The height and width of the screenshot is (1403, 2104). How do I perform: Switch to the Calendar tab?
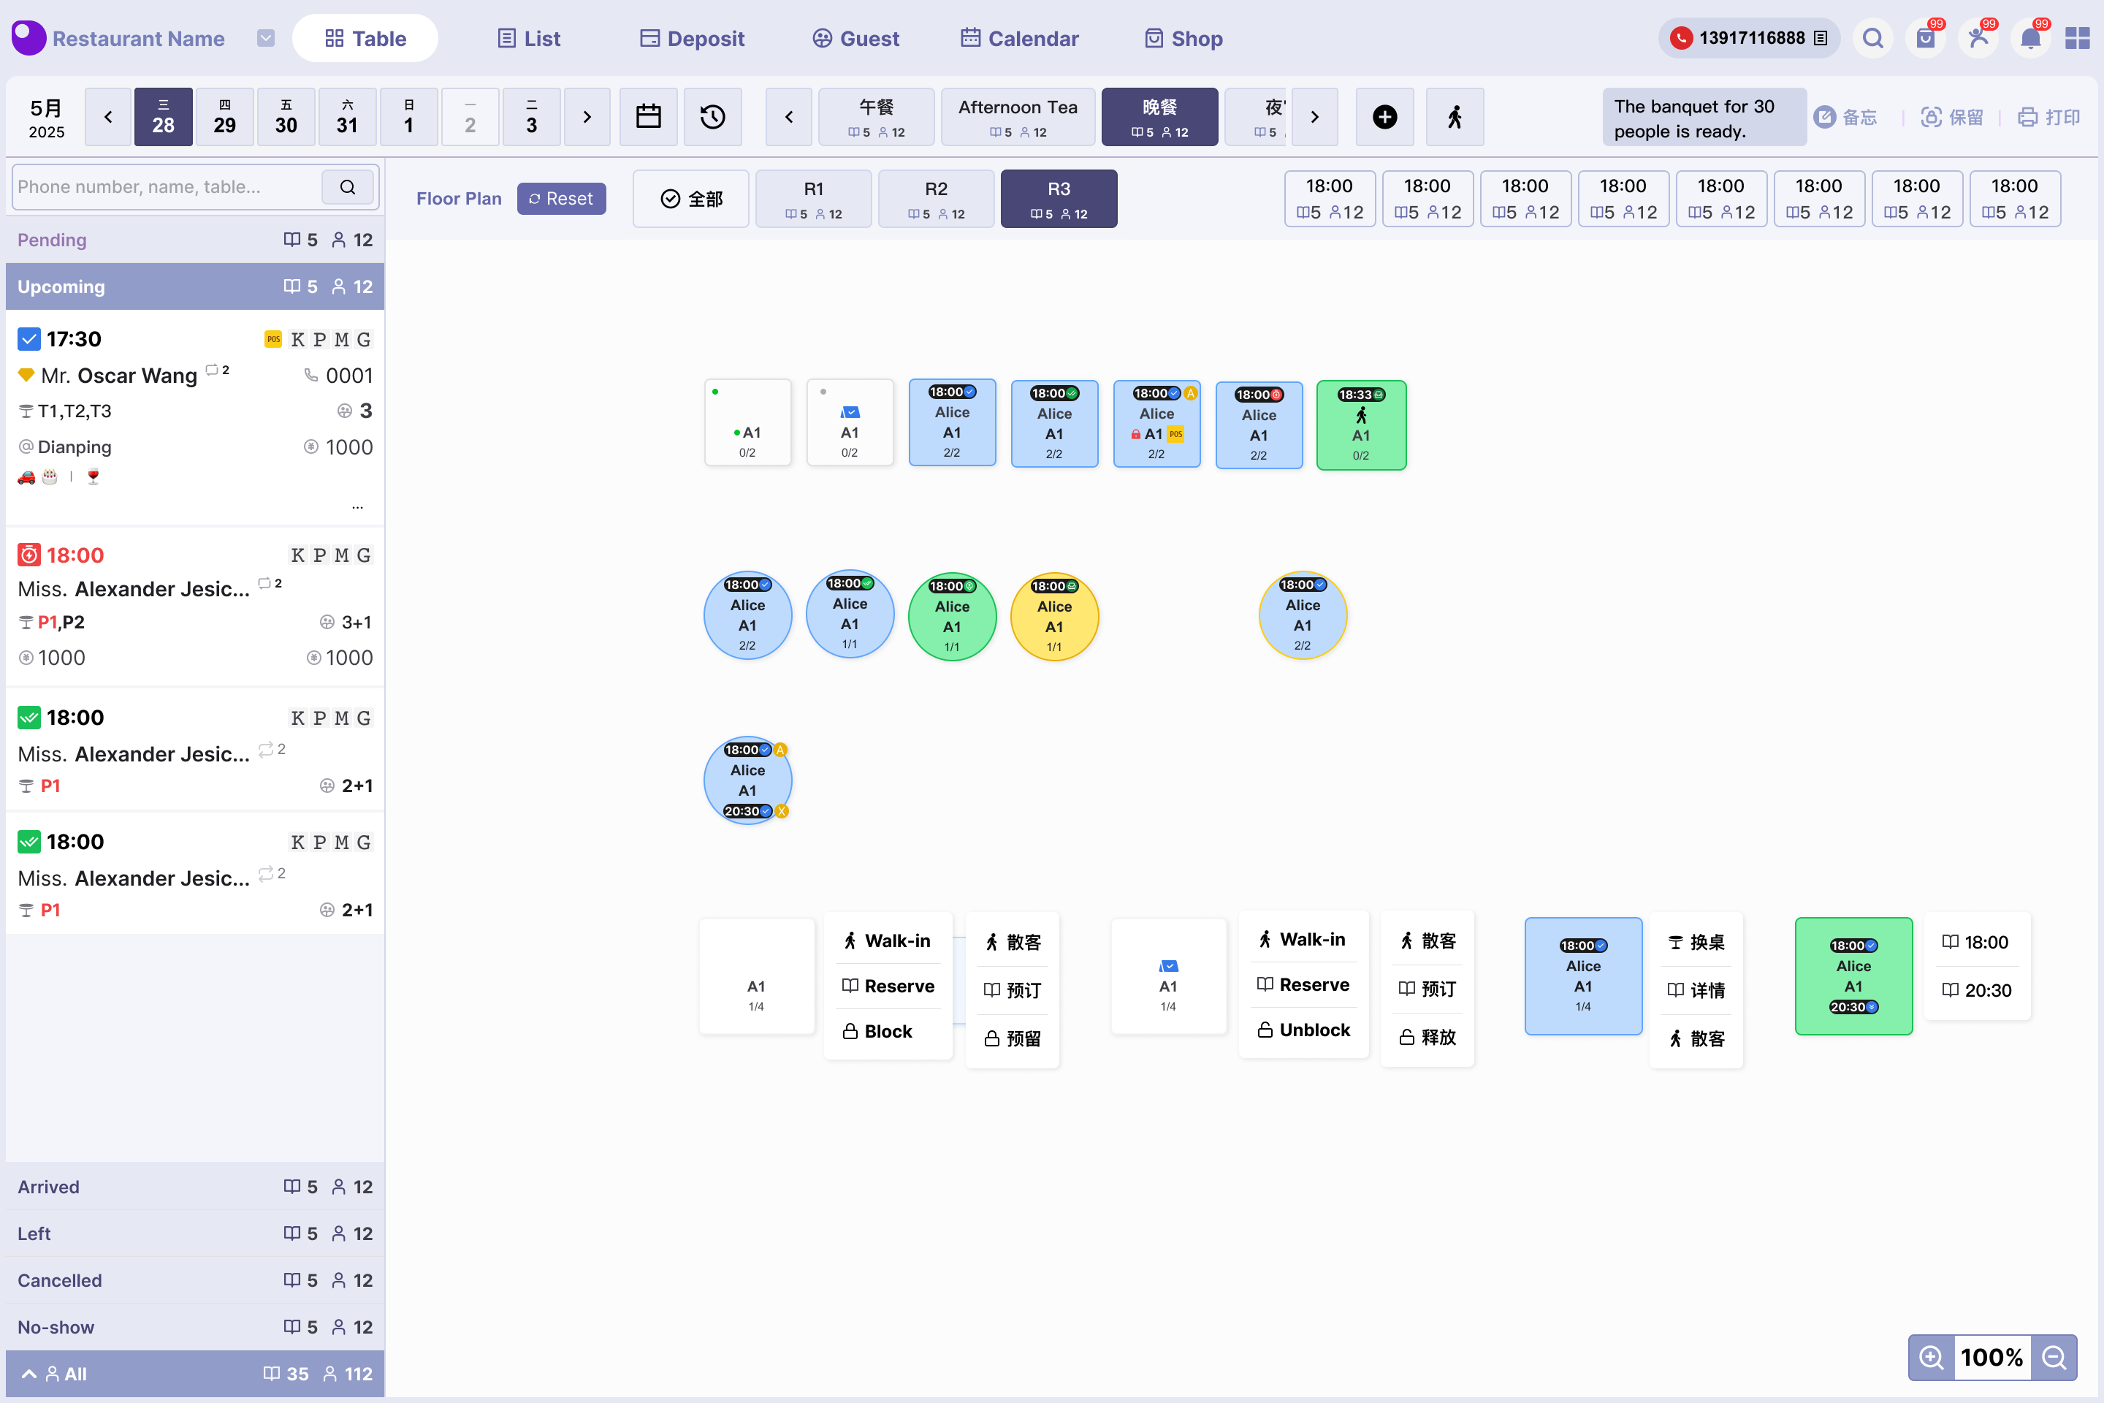click(x=1019, y=39)
